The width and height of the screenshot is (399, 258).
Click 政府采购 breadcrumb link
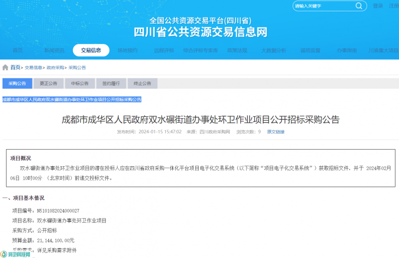(55, 67)
